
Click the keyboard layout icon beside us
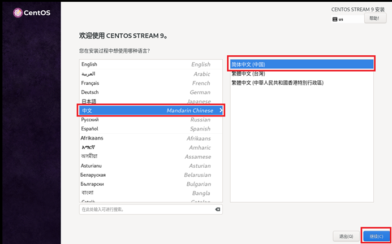335,19
